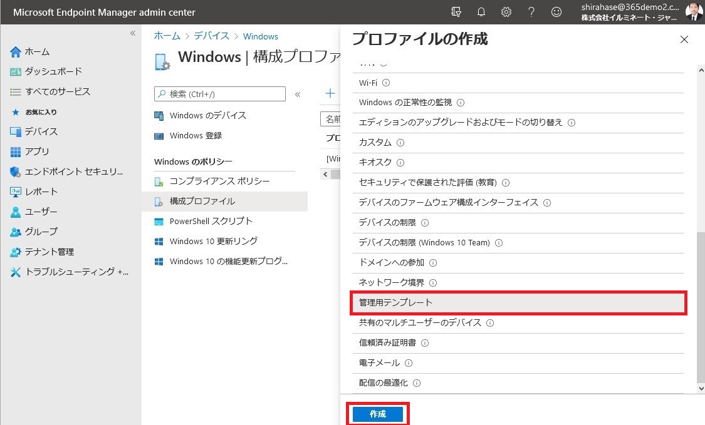Select 管理用テンプレート template

pos(518,303)
